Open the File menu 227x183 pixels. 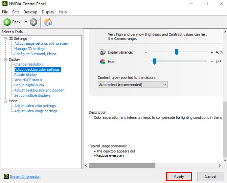pyautogui.click(x=5, y=12)
